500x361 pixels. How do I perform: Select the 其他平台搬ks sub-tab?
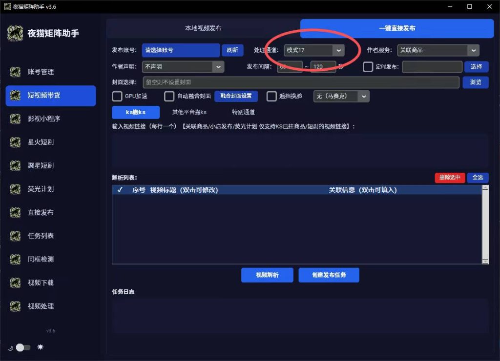pyautogui.click(x=189, y=112)
